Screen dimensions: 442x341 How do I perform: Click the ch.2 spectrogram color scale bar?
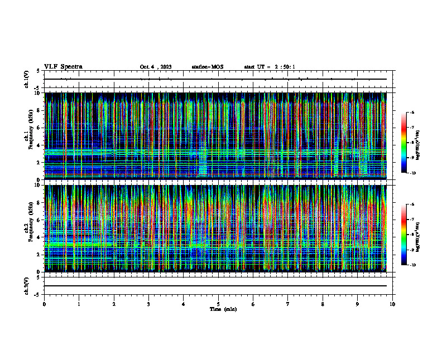(403, 235)
